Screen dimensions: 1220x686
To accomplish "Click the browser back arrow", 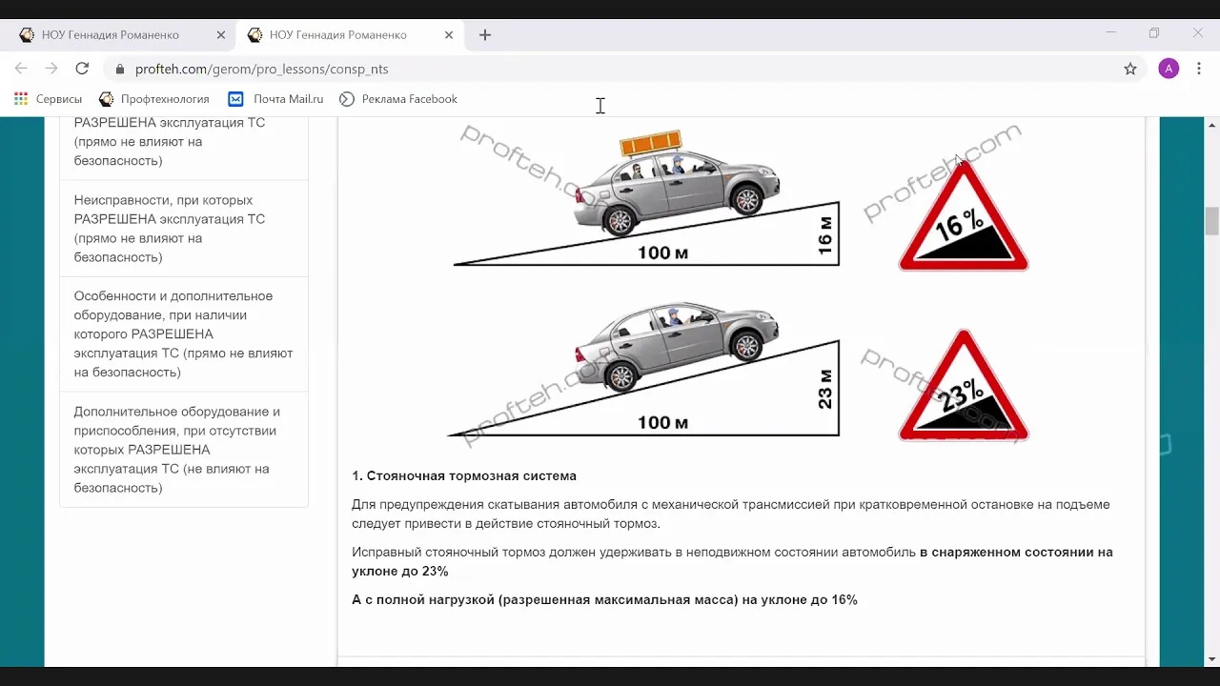I will pos(21,69).
